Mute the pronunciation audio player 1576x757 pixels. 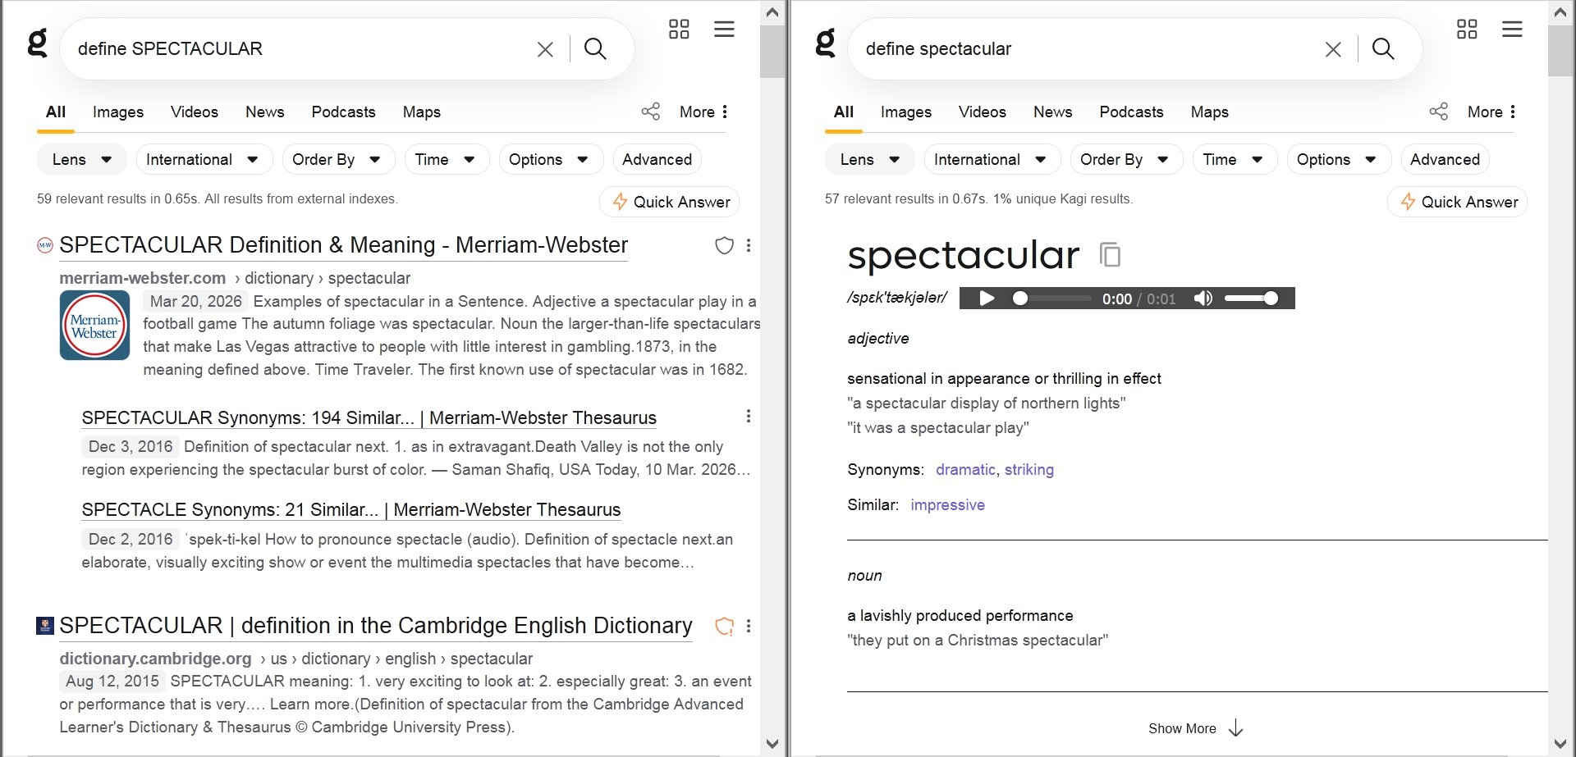[1203, 298]
